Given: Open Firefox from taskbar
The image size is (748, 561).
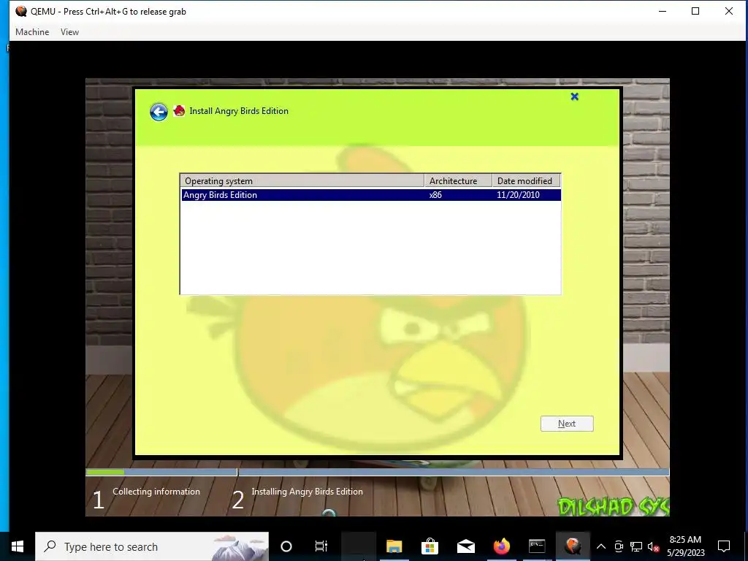Looking at the screenshot, I should pos(501,546).
